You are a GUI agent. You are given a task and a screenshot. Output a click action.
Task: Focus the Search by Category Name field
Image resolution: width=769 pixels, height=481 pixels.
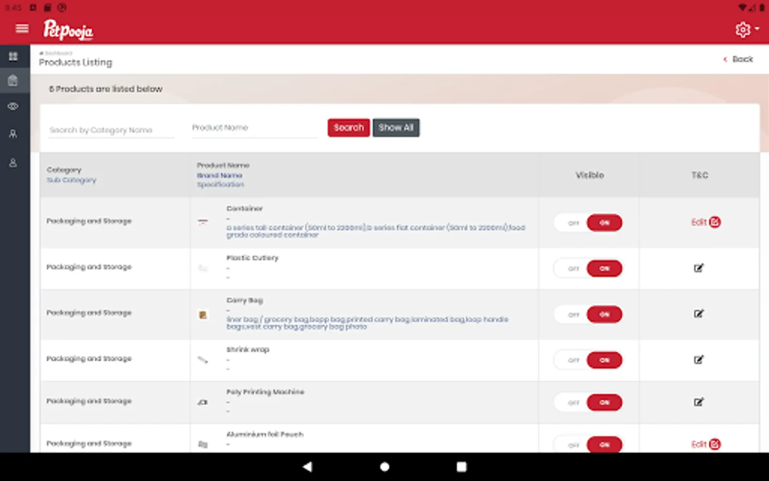(x=111, y=130)
